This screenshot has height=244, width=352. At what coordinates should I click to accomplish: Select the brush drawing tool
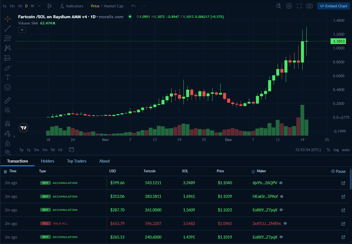click(7, 68)
